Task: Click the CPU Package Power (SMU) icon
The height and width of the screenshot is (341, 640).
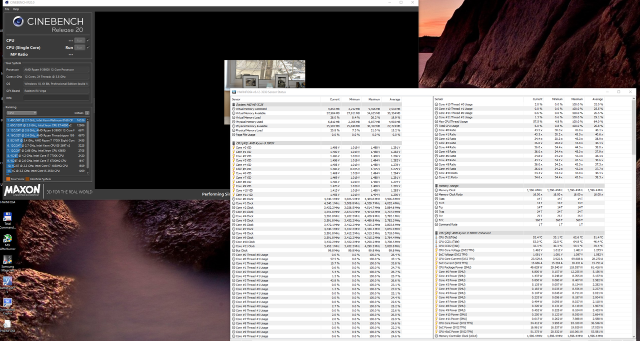Action: 436,268
